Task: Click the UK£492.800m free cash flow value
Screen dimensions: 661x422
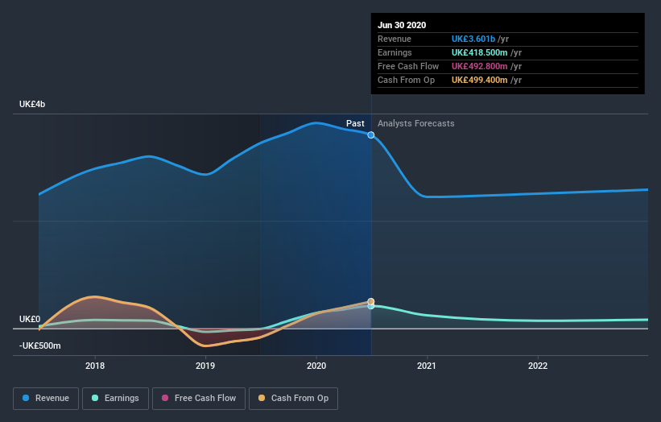Action: [x=479, y=66]
